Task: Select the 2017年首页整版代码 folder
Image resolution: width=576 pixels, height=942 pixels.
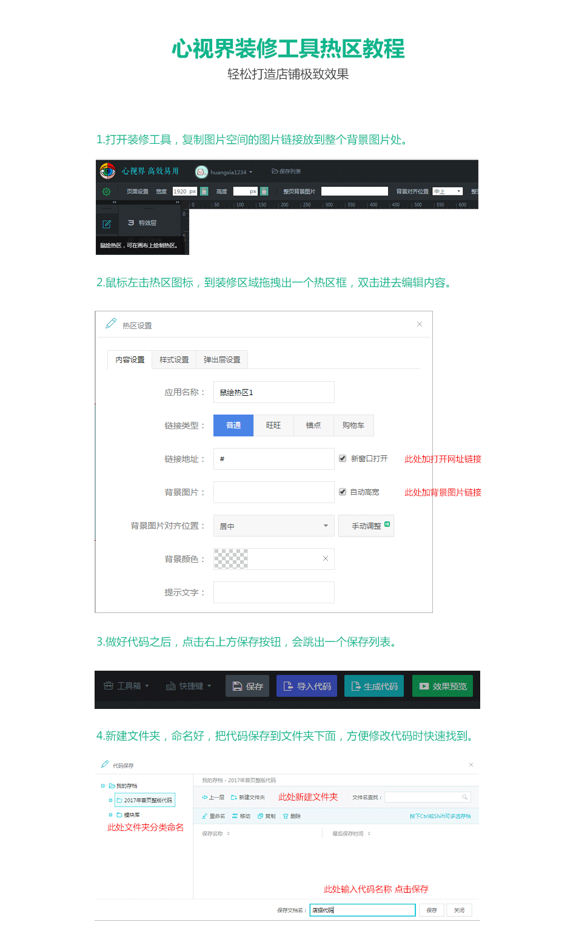Action: coord(145,800)
